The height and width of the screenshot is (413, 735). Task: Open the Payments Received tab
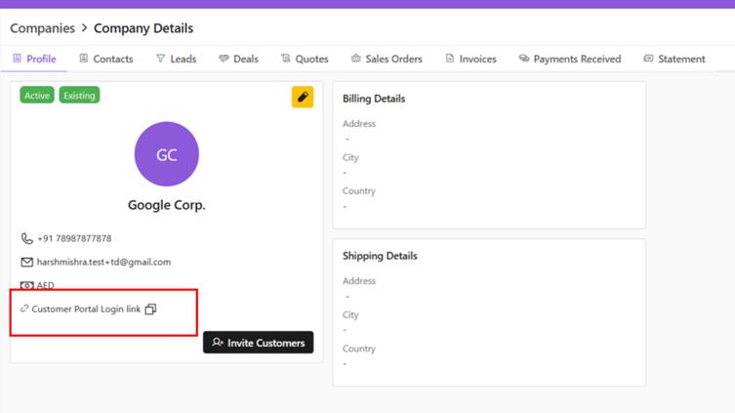(x=569, y=59)
